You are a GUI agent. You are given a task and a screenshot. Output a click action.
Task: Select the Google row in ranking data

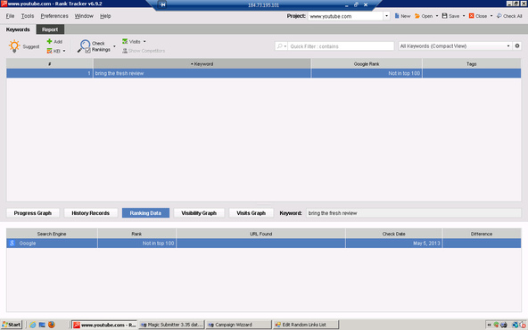click(x=264, y=243)
